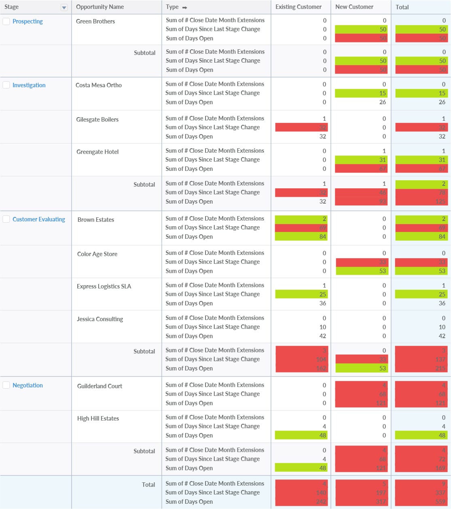Click the Gilesgate Boilers opportunity name
The height and width of the screenshot is (509, 451).
coord(97,120)
